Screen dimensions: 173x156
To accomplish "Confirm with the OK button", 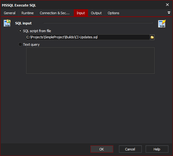I will point(102,149).
